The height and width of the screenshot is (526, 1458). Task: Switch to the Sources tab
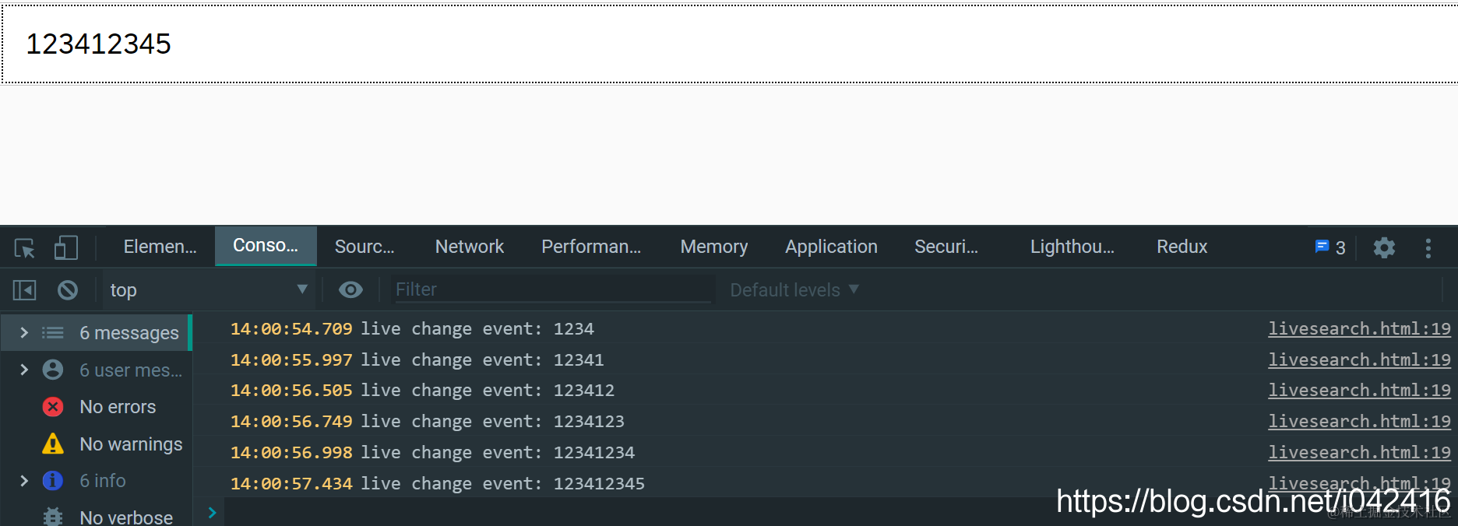coord(364,247)
